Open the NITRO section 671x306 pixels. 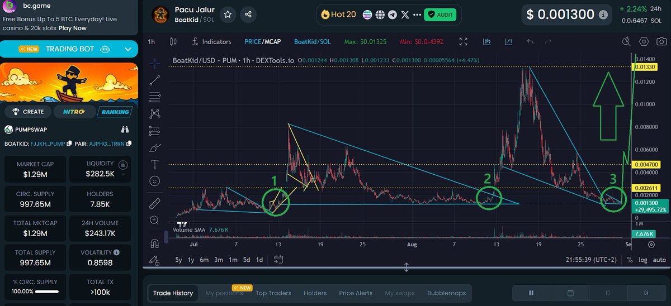(x=73, y=112)
